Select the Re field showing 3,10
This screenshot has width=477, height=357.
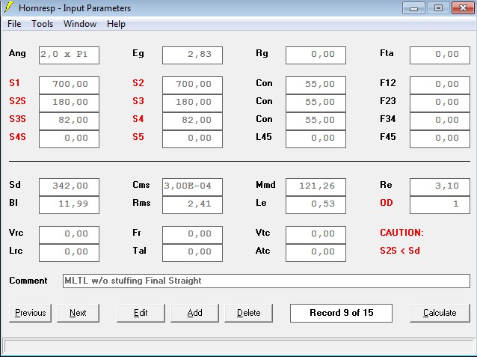(x=440, y=186)
